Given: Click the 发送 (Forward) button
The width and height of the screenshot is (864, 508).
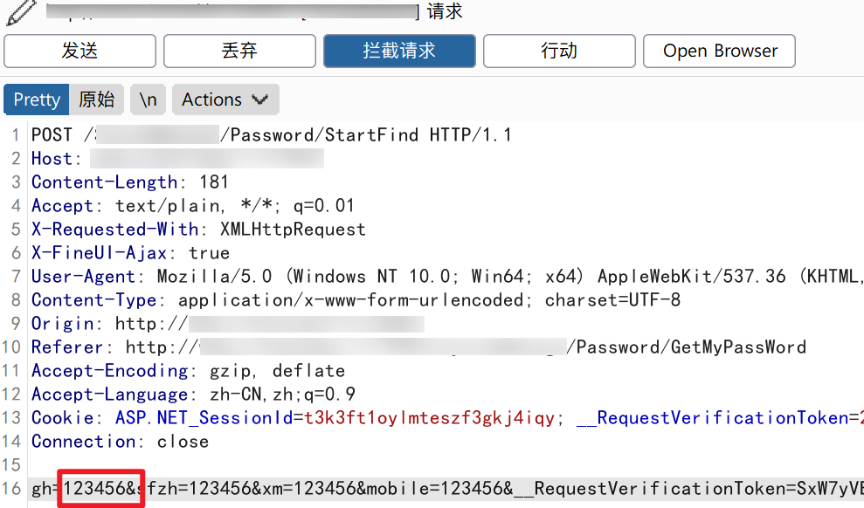Looking at the screenshot, I should [79, 51].
